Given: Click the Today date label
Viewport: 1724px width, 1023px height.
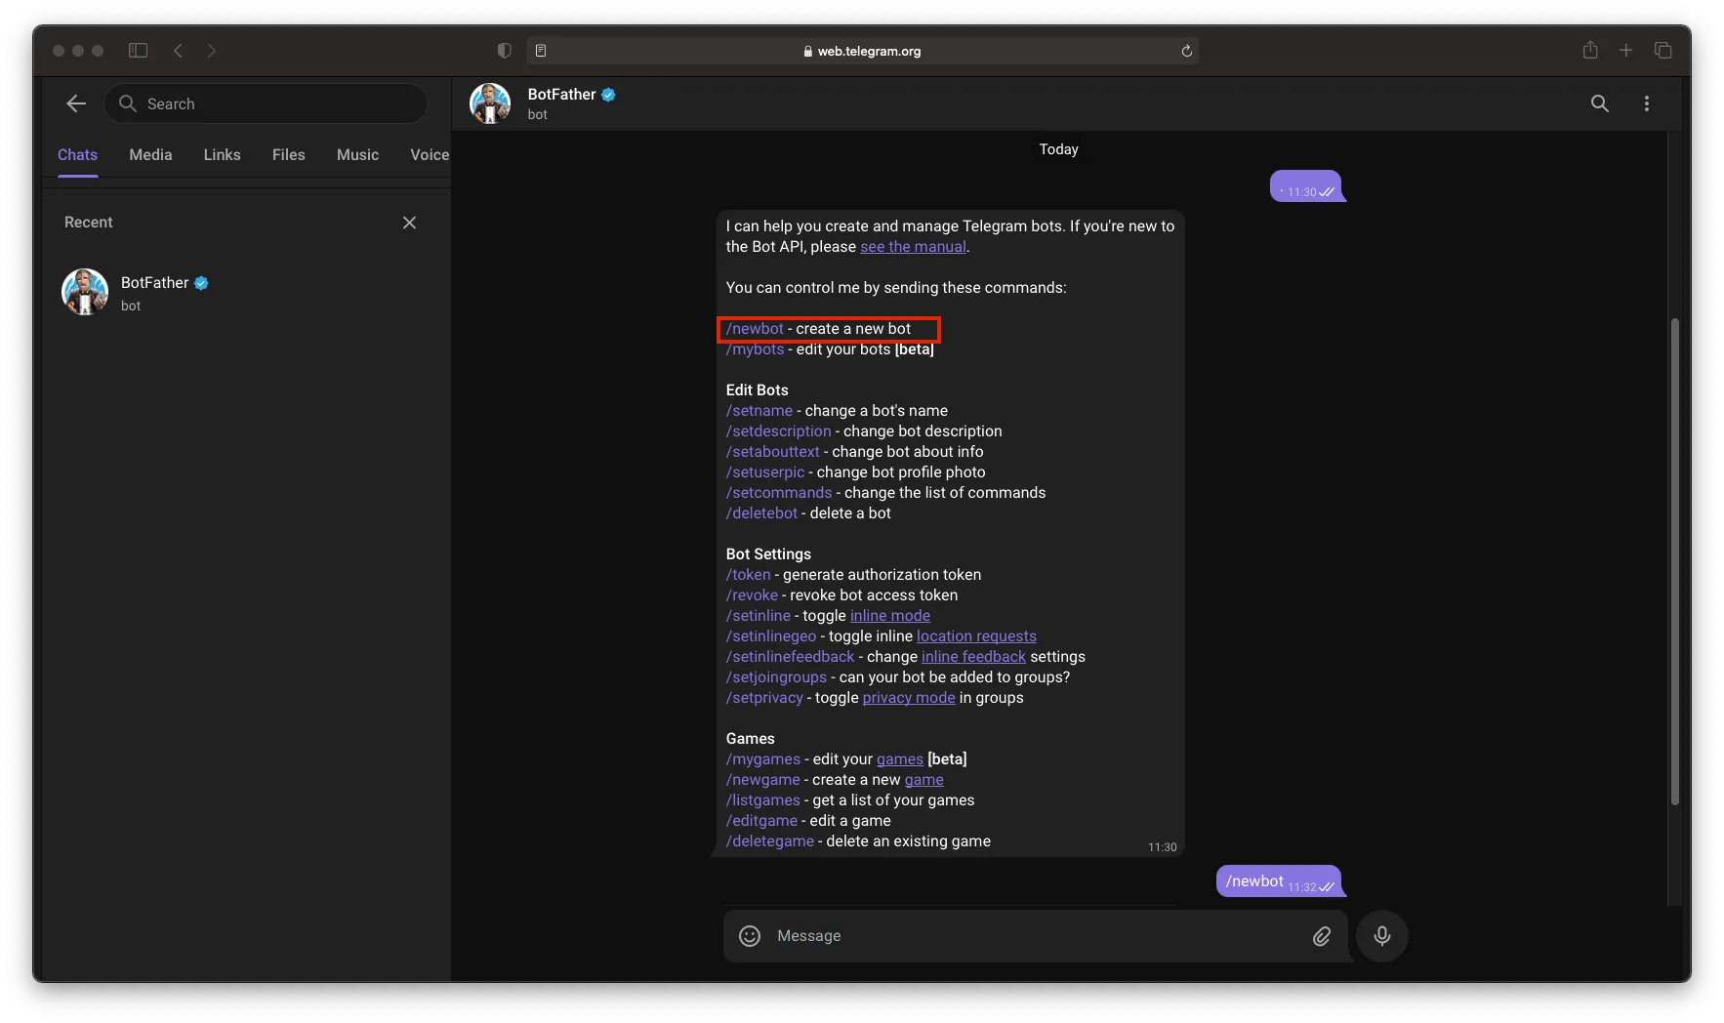Looking at the screenshot, I should click(1059, 149).
